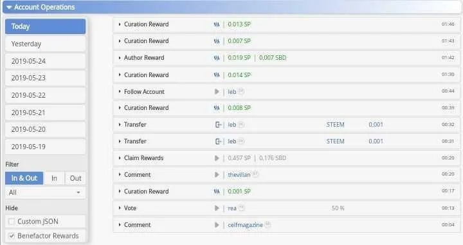Click the play icon in Follow Account row

(x=217, y=92)
